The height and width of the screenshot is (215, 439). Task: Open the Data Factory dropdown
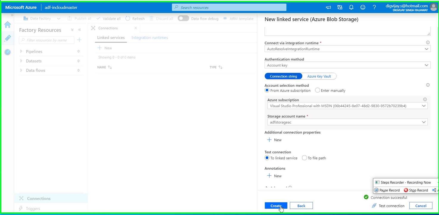click(x=42, y=18)
